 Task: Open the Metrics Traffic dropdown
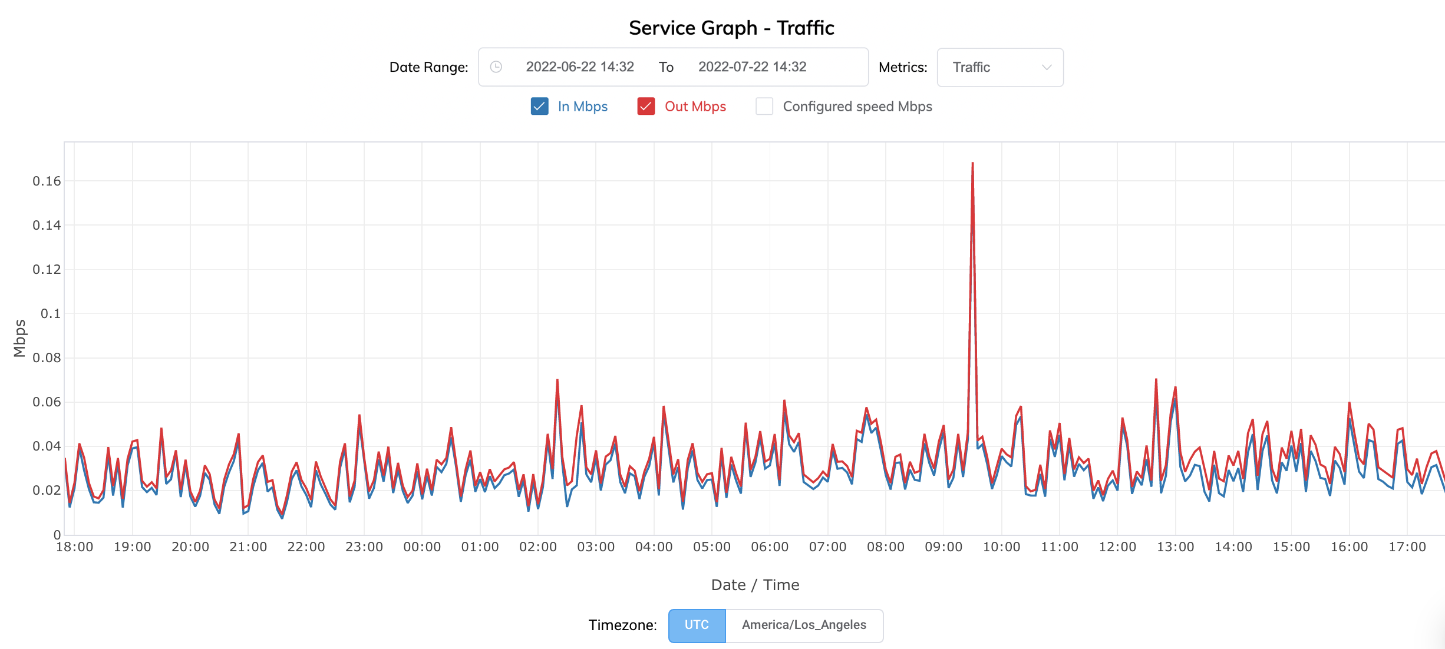click(x=1000, y=67)
